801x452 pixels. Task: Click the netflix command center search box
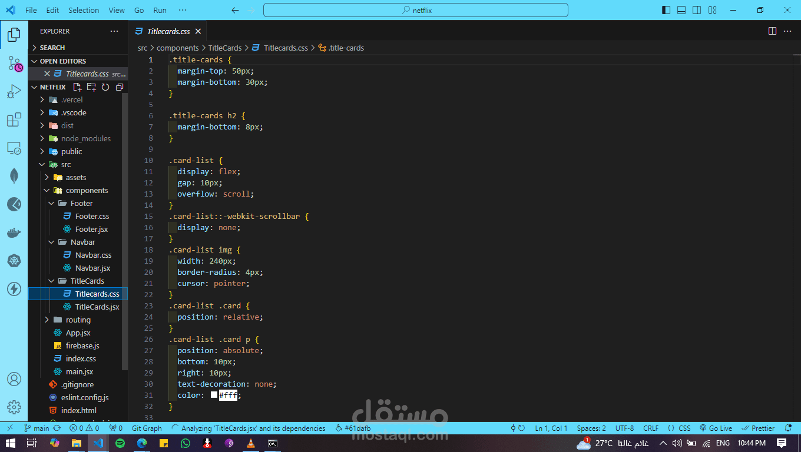416,10
